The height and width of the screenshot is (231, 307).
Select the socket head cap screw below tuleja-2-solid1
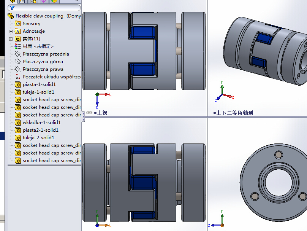click(48, 145)
